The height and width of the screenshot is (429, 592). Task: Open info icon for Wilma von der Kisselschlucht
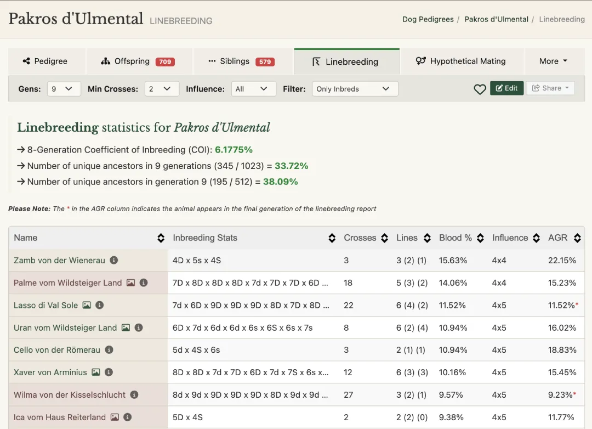click(134, 394)
